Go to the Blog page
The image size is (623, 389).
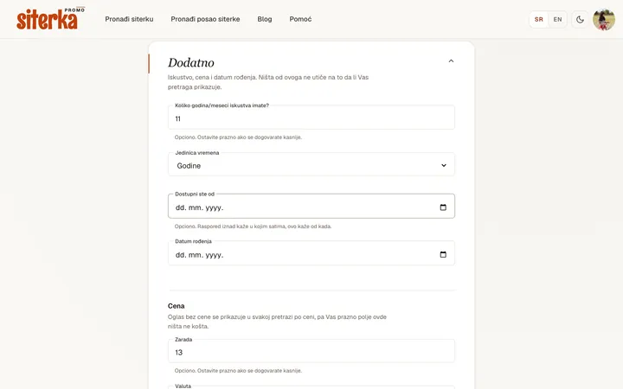point(265,19)
